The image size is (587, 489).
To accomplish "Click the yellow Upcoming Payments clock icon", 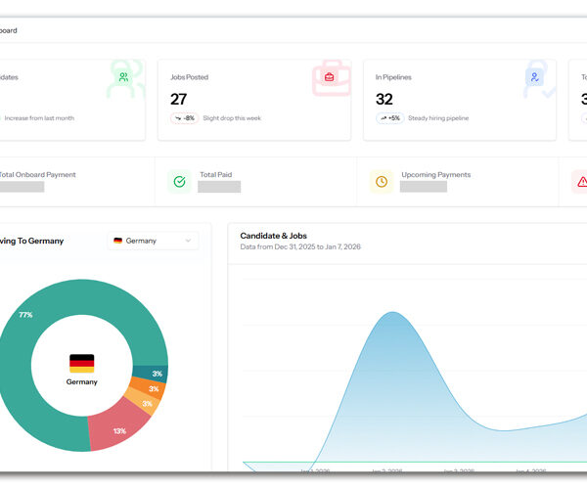I will [x=382, y=182].
